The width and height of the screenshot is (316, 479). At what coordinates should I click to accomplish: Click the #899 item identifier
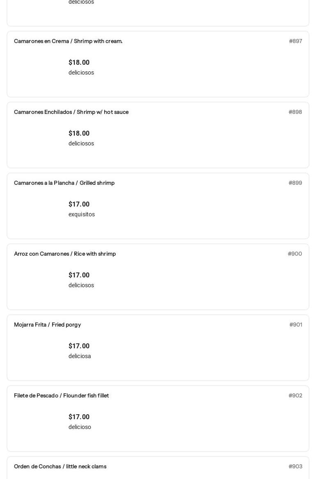coord(295,183)
